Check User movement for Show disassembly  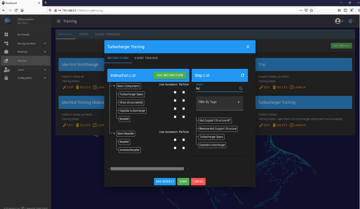pyautogui.click(x=175, y=101)
